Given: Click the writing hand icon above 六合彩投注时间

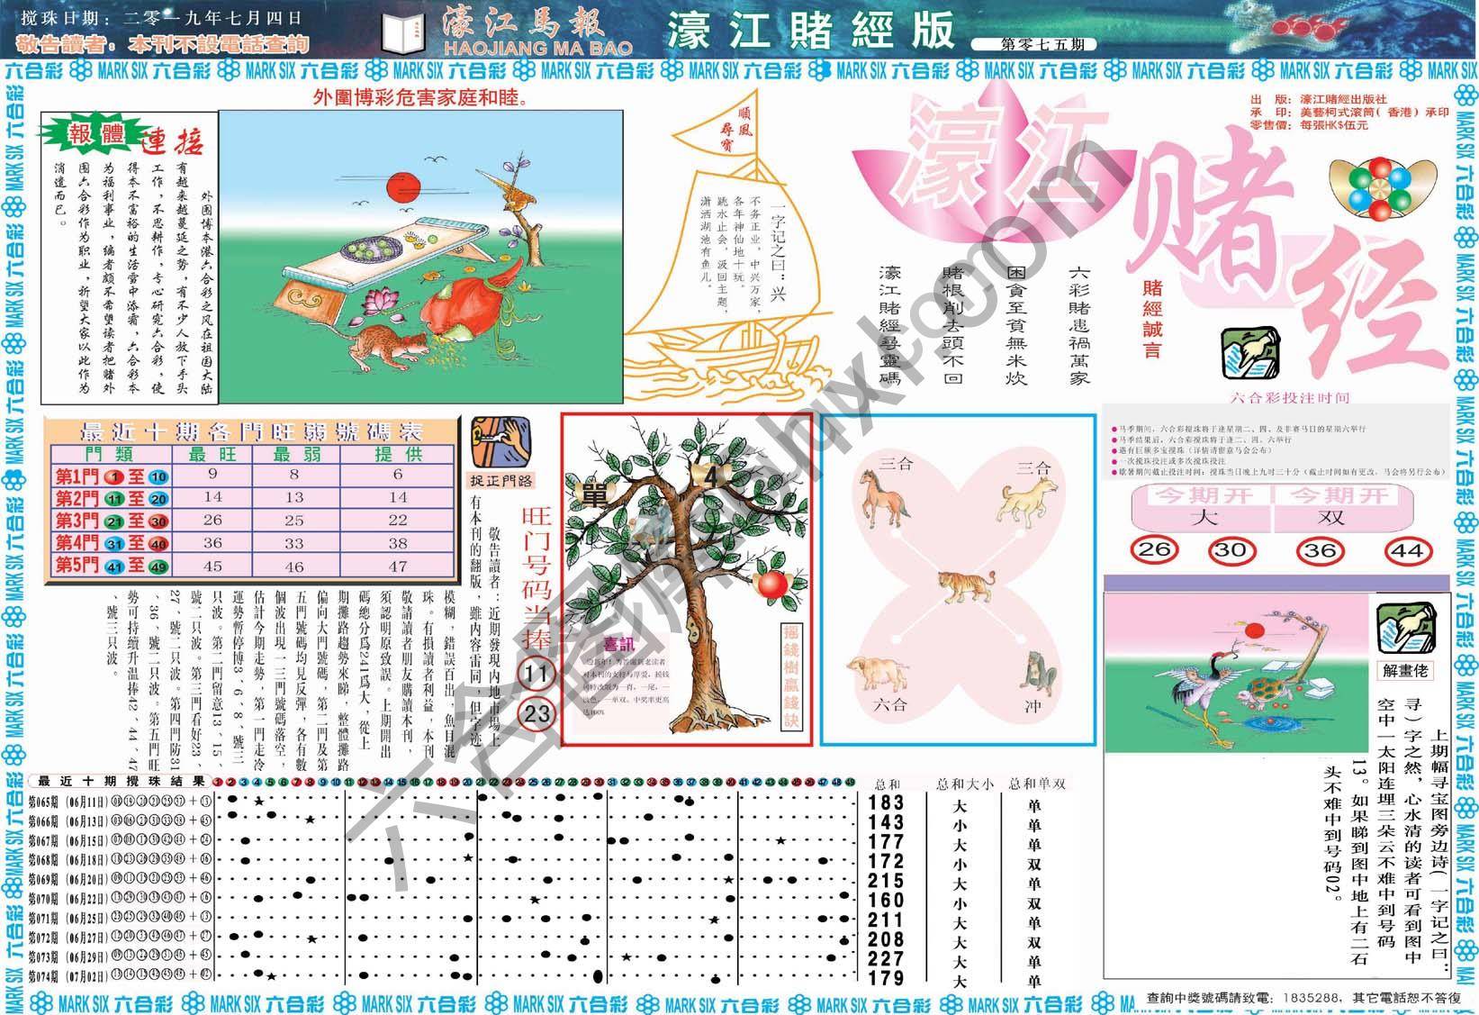Looking at the screenshot, I should pos(1250,354).
